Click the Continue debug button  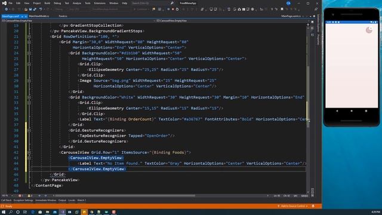pyautogui.click(x=141, y=10)
